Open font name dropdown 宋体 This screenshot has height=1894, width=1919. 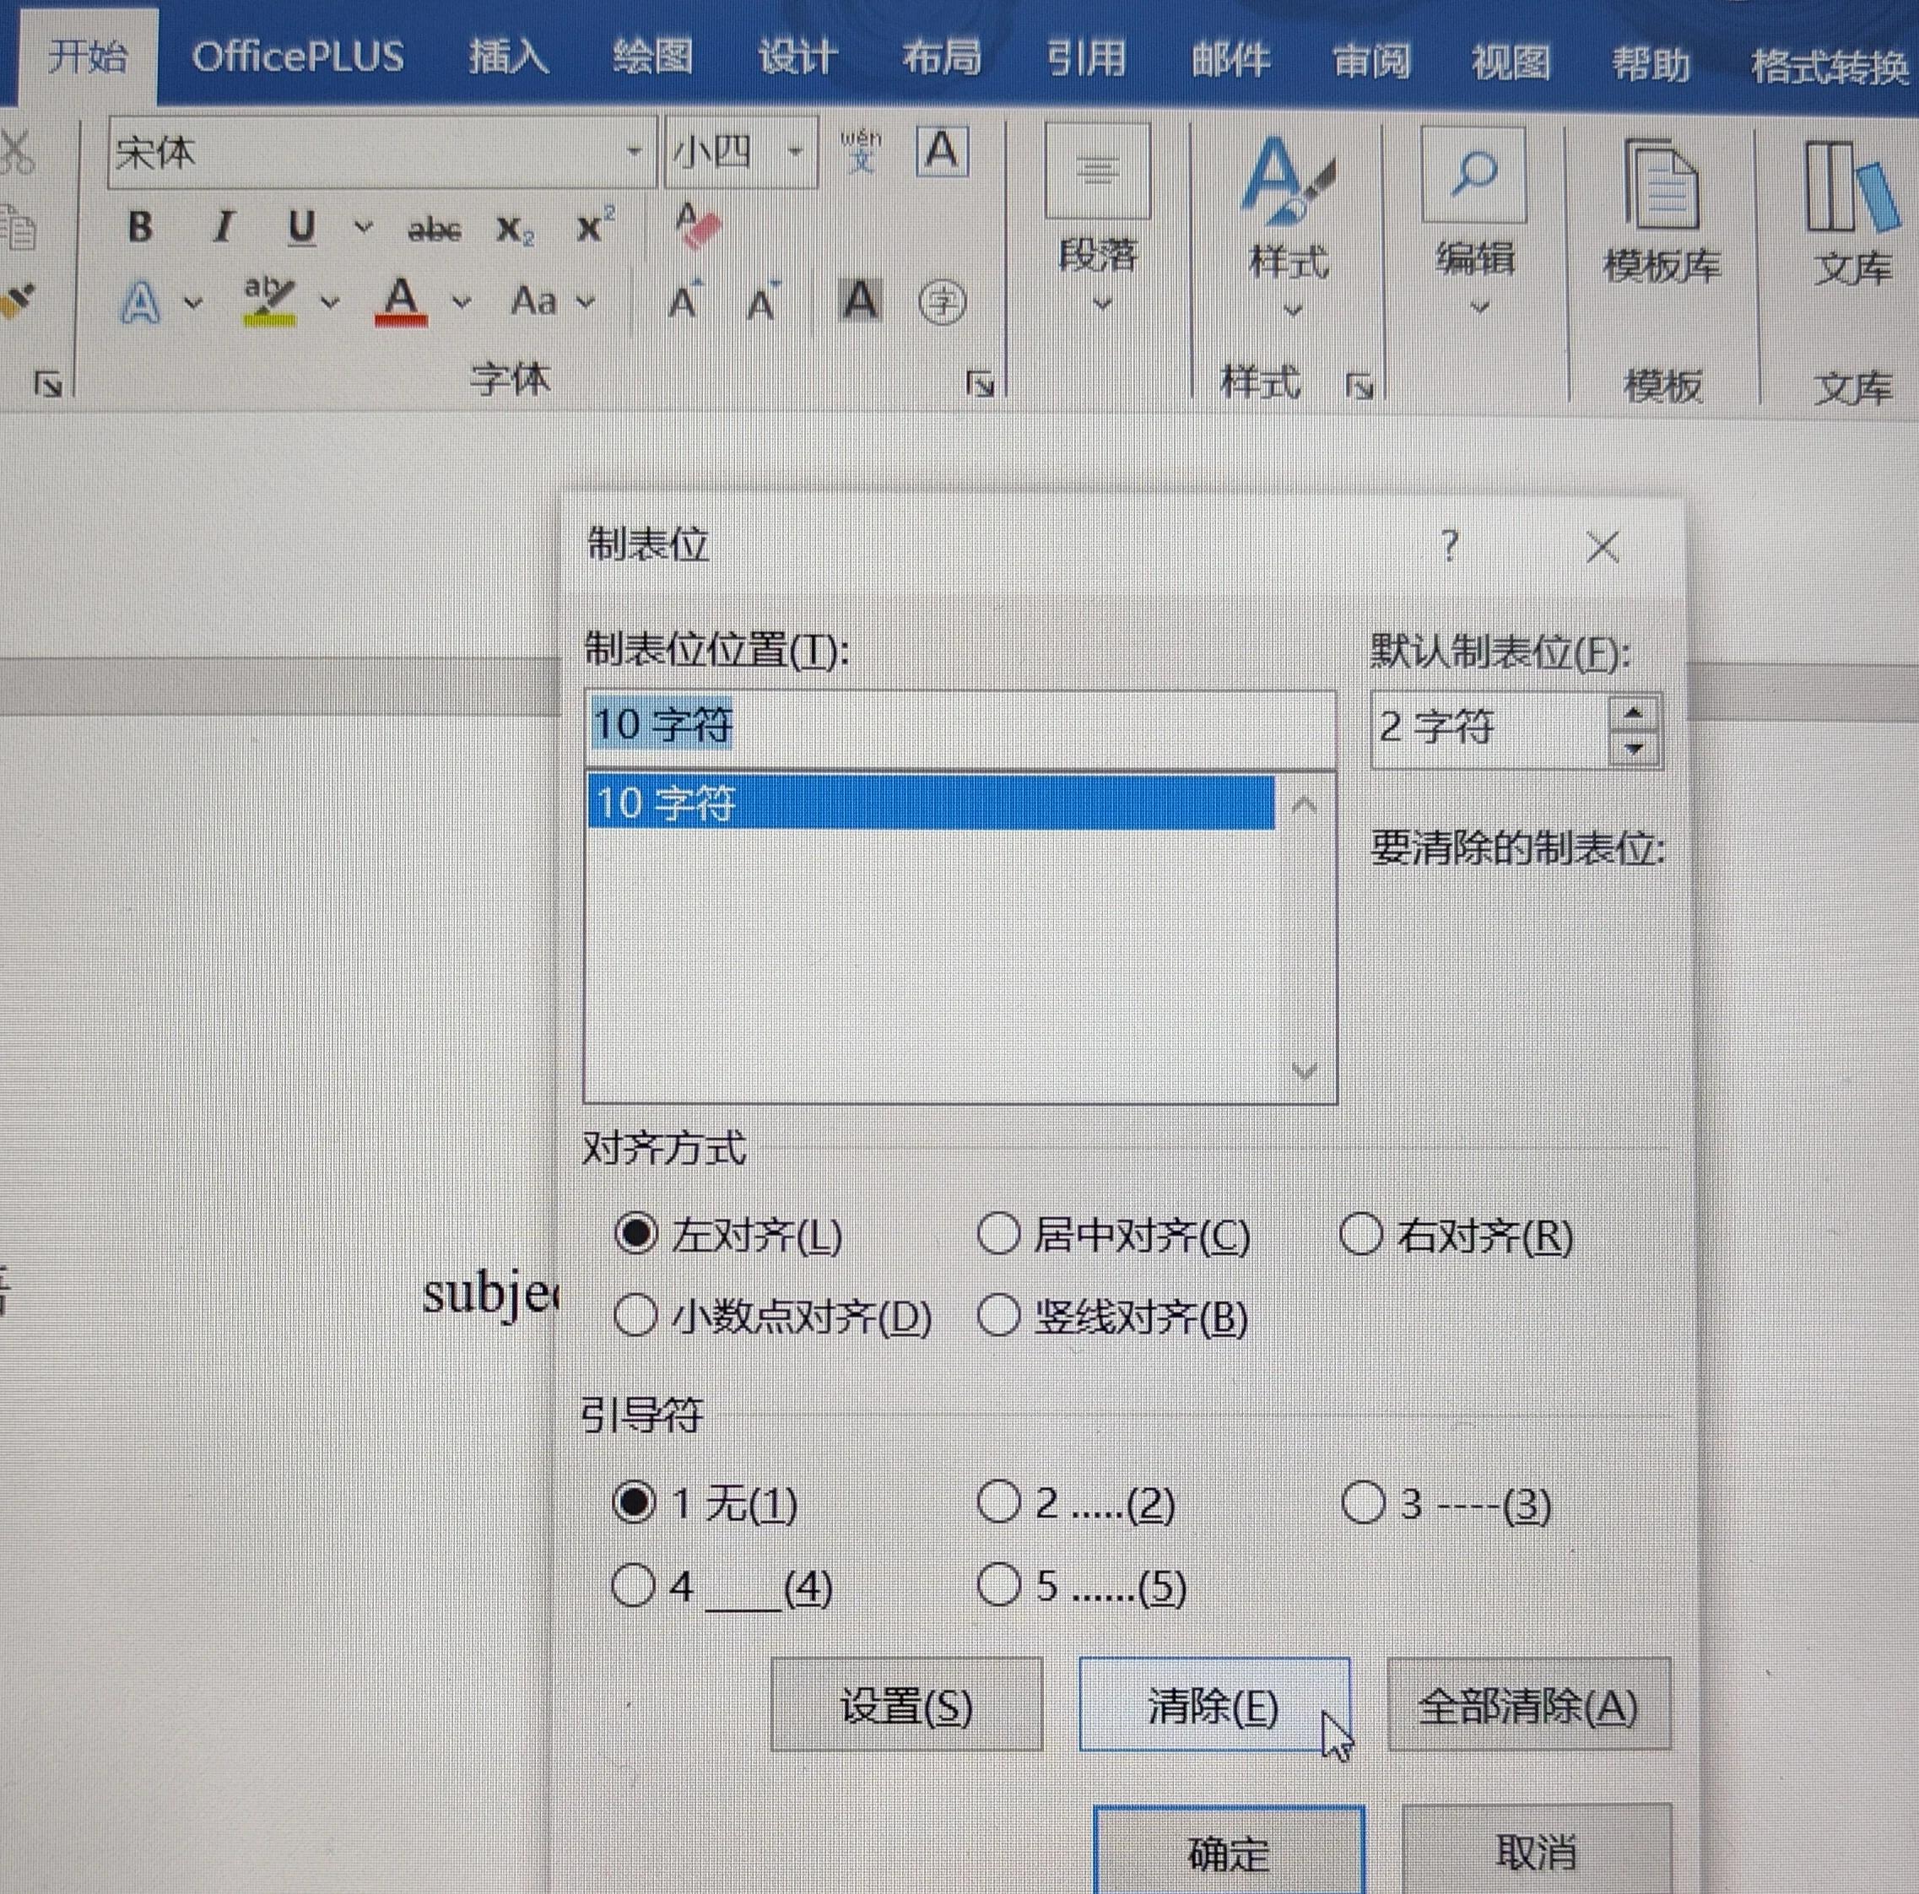(x=634, y=152)
